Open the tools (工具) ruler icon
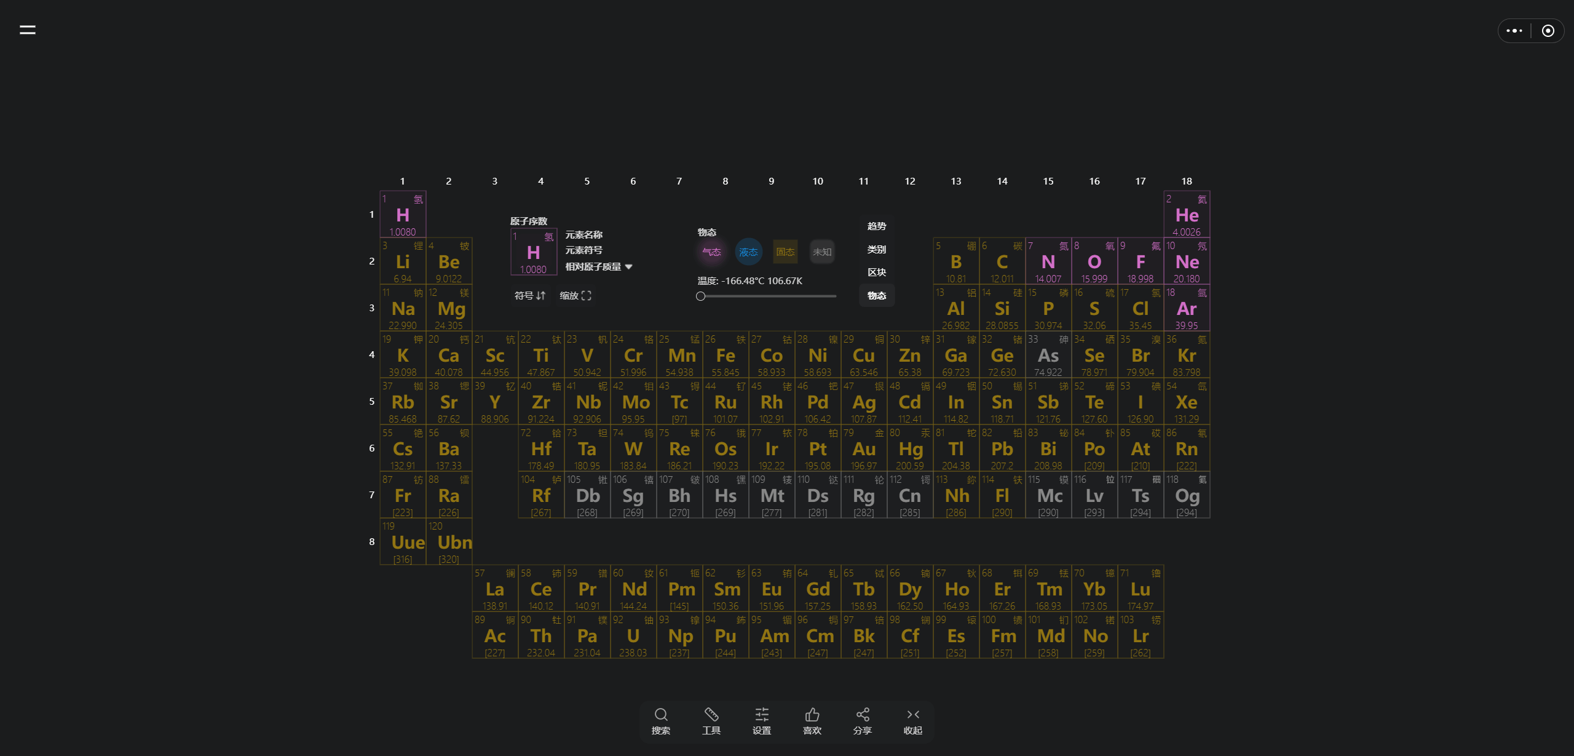 711,715
